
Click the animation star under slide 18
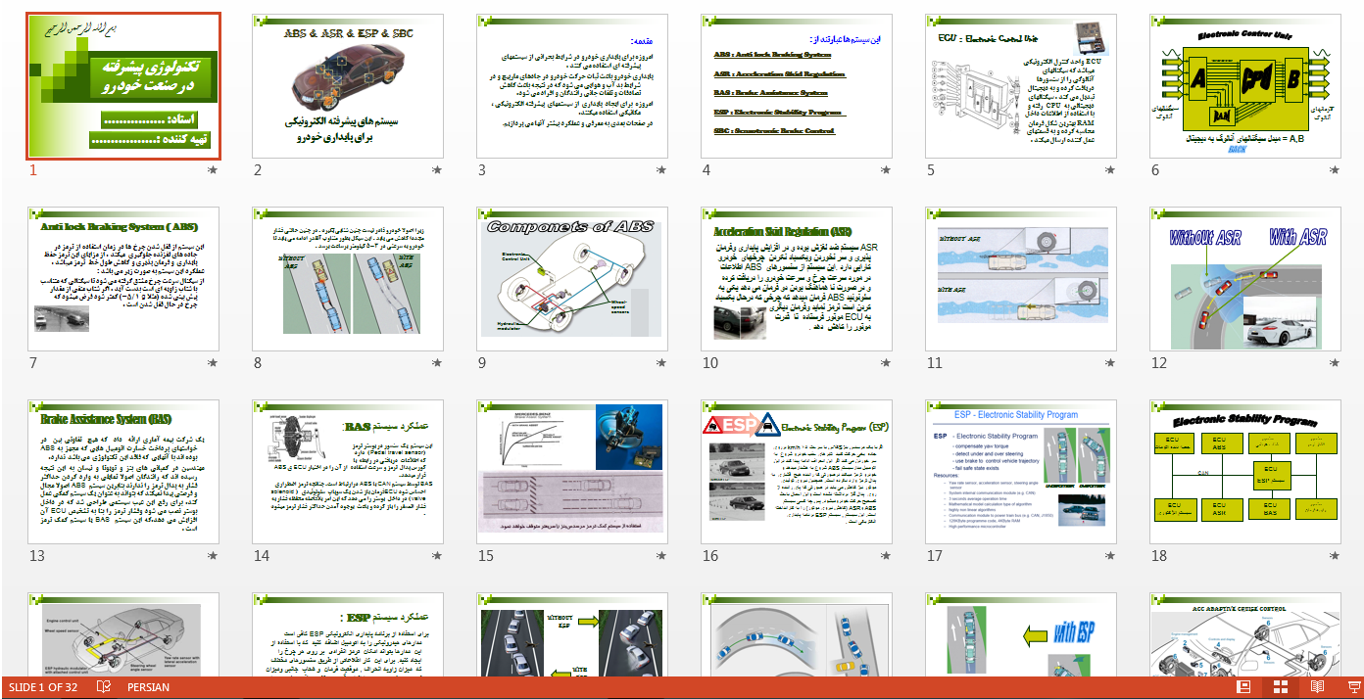tap(1335, 555)
